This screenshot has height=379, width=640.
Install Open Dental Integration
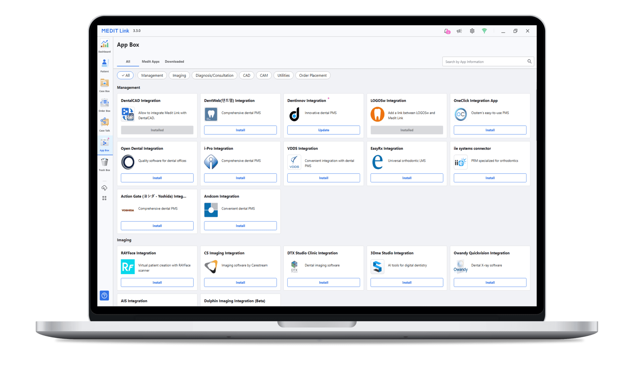[157, 178]
